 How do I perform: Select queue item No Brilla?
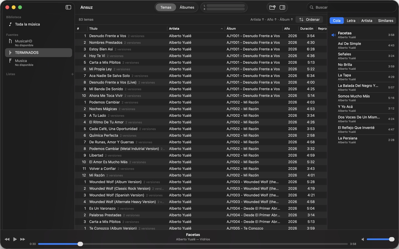(x=363, y=66)
